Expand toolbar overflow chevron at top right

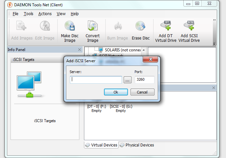[x=214, y=20]
